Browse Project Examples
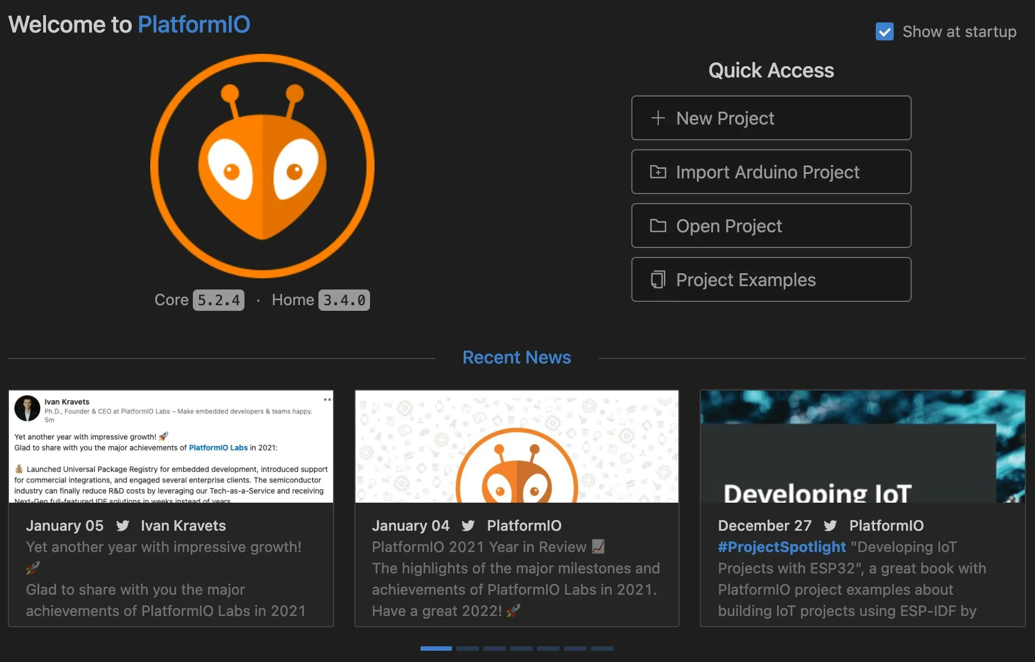Screen dimensions: 1035x662 (x=771, y=279)
